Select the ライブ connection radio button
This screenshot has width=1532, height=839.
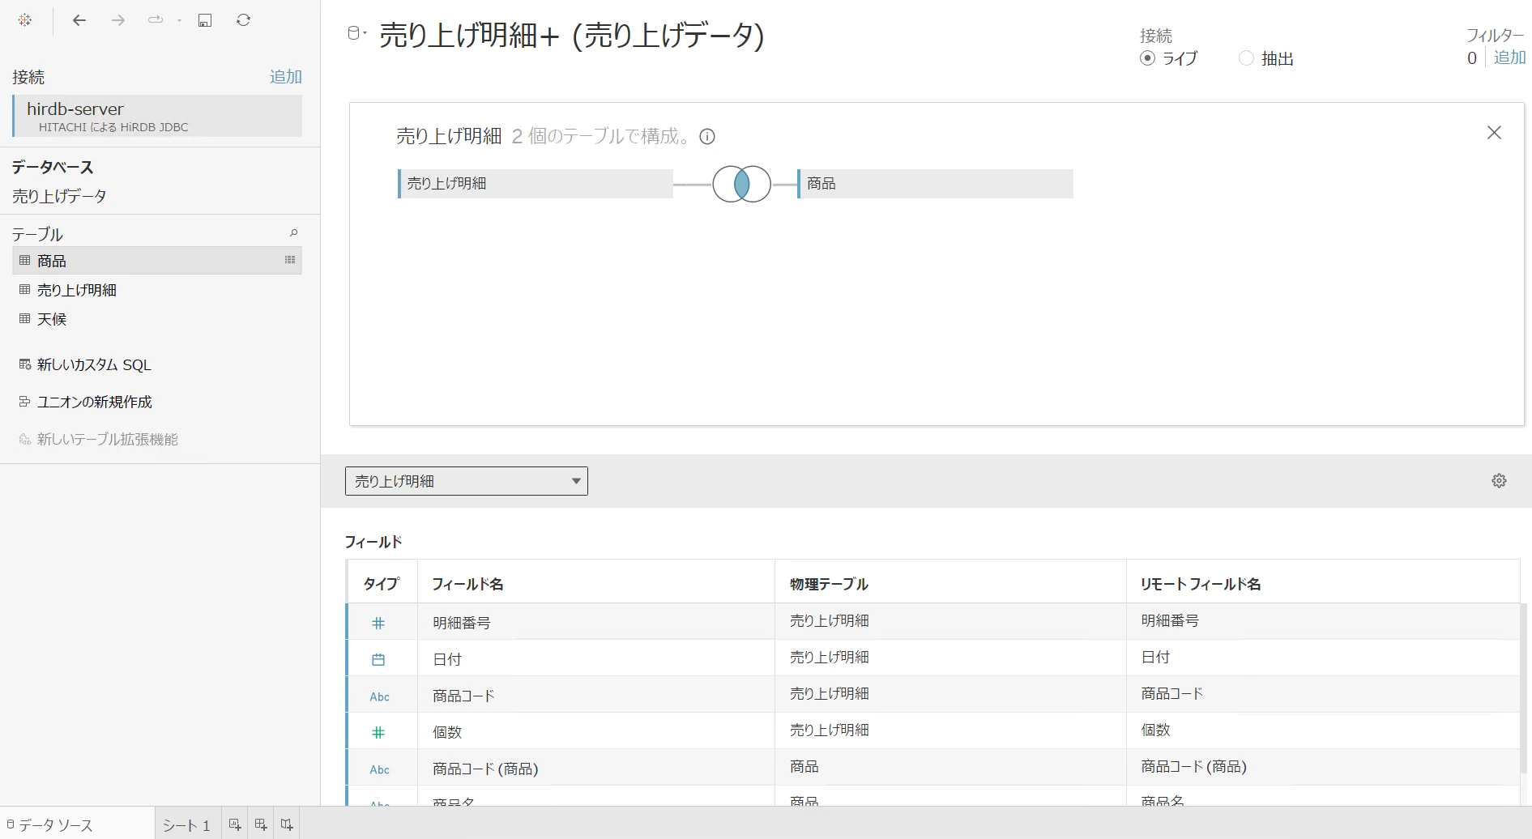(1147, 58)
